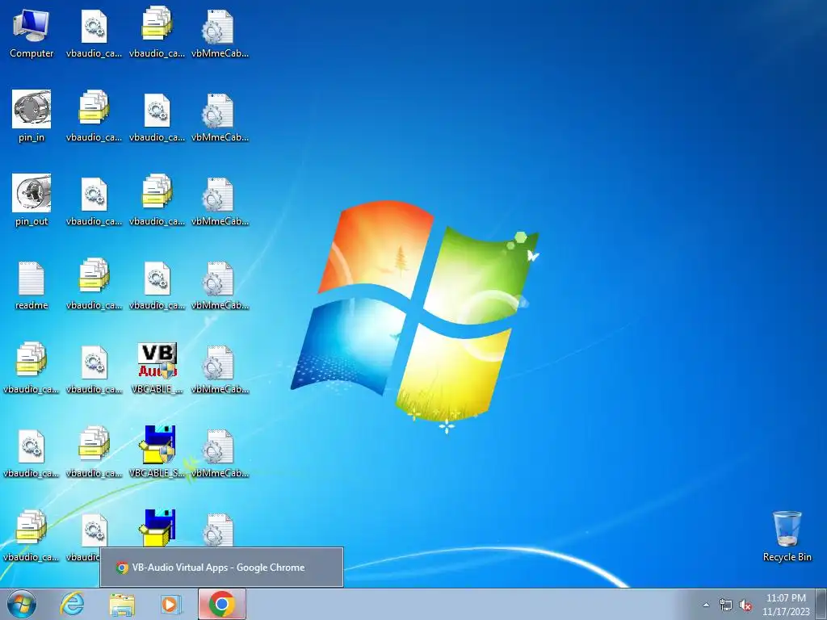Select the Computer desktop icon
The image size is (827, 620).
tap(31, 34)
